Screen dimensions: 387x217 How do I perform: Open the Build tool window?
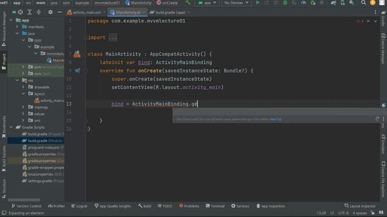click(145, 206)
